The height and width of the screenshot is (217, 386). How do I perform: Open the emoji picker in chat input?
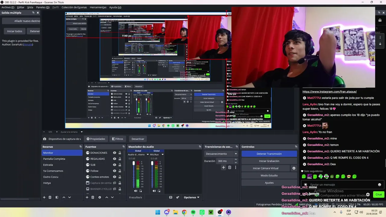point(379,185)
